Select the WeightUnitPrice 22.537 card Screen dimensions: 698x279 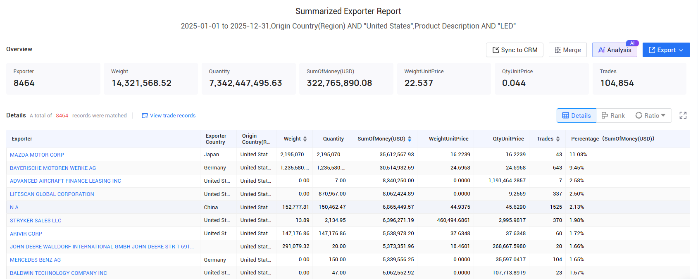[x=444, y=79]
